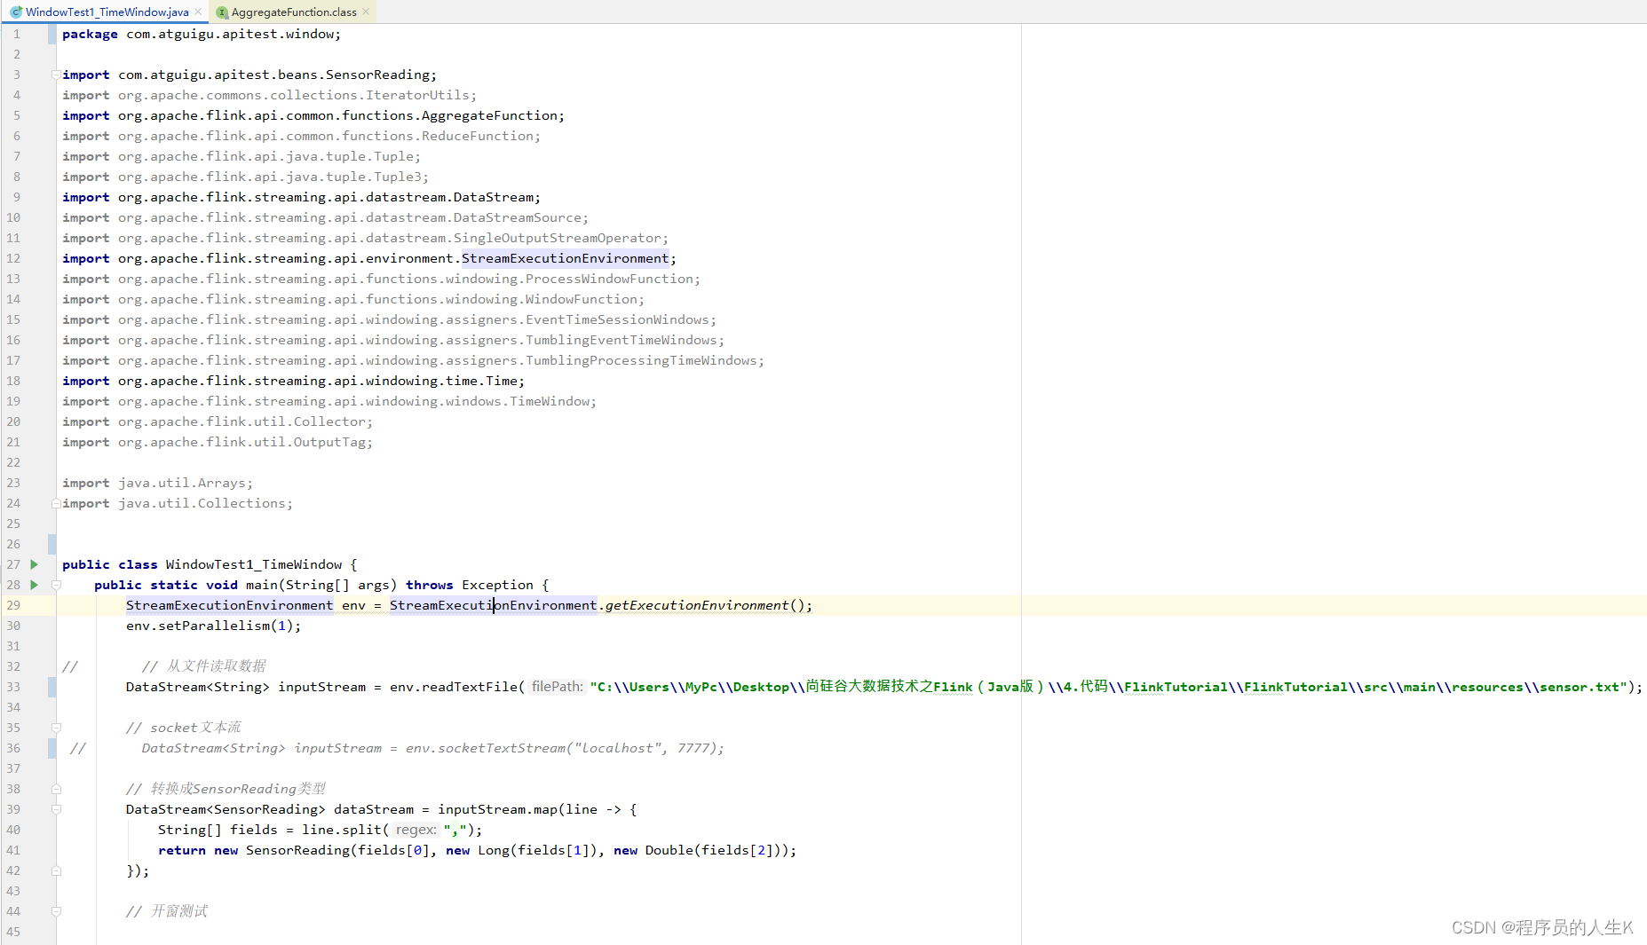Click env variable declaration on line 29
This screenshot has width=1647, height=945.
353,605
